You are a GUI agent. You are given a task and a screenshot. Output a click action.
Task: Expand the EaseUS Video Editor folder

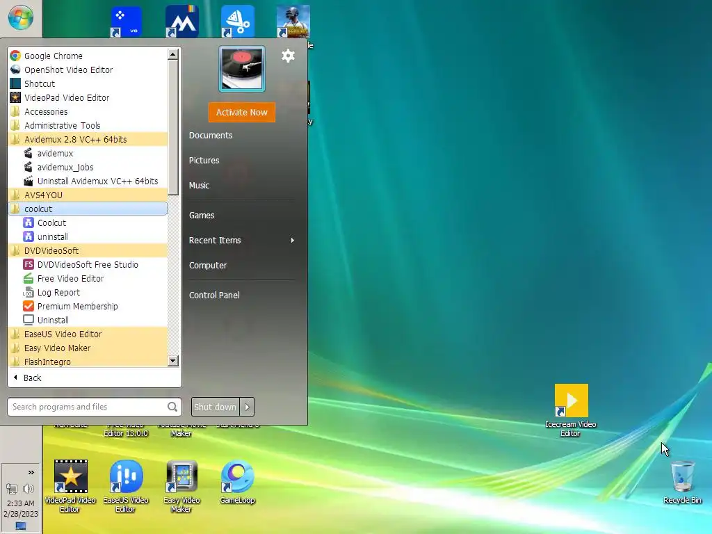88,334
